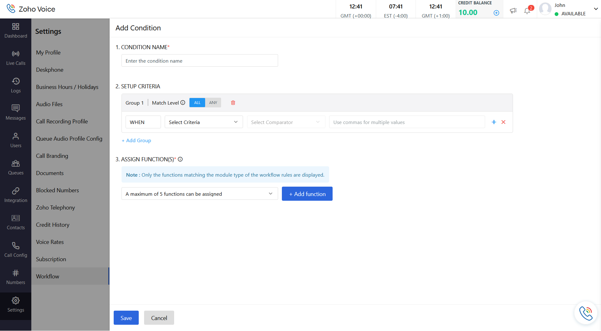This screenshot has height=331, width=601.
Task: Open Call Branding settings
Action: pyautogui.click(x=52, y=156)
